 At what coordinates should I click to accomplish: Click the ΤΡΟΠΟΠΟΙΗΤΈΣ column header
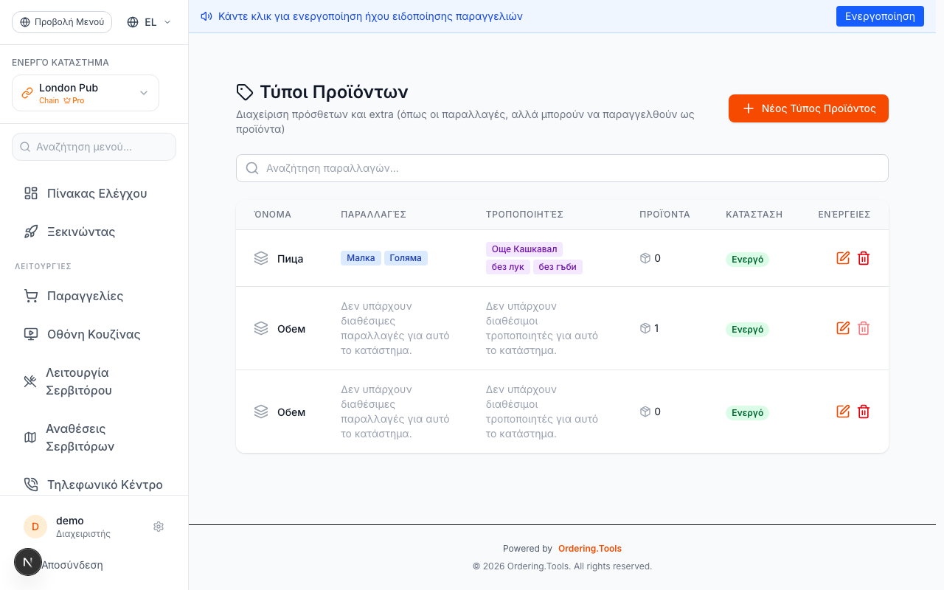(x=524, y=215)
